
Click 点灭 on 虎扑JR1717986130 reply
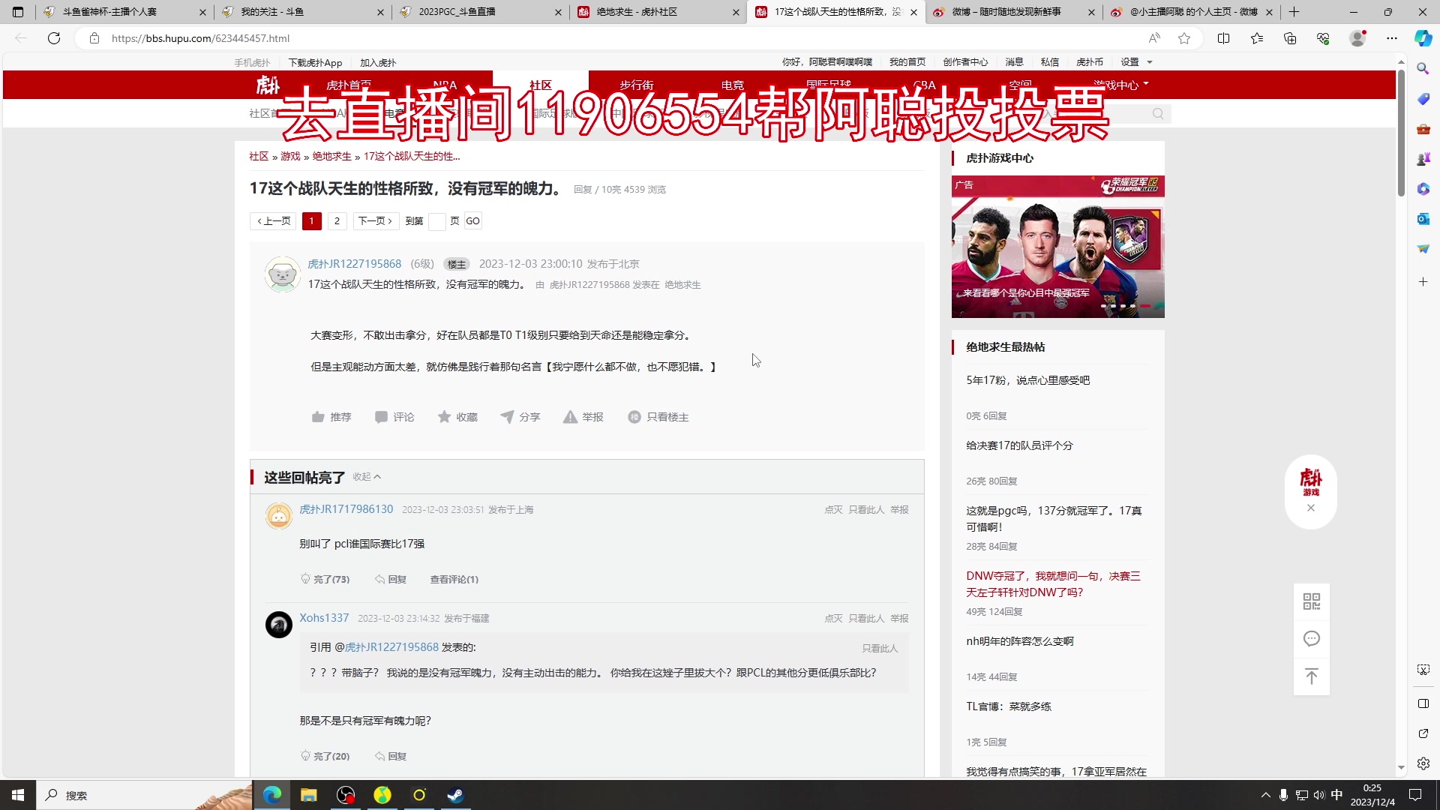tap(833, 510)
